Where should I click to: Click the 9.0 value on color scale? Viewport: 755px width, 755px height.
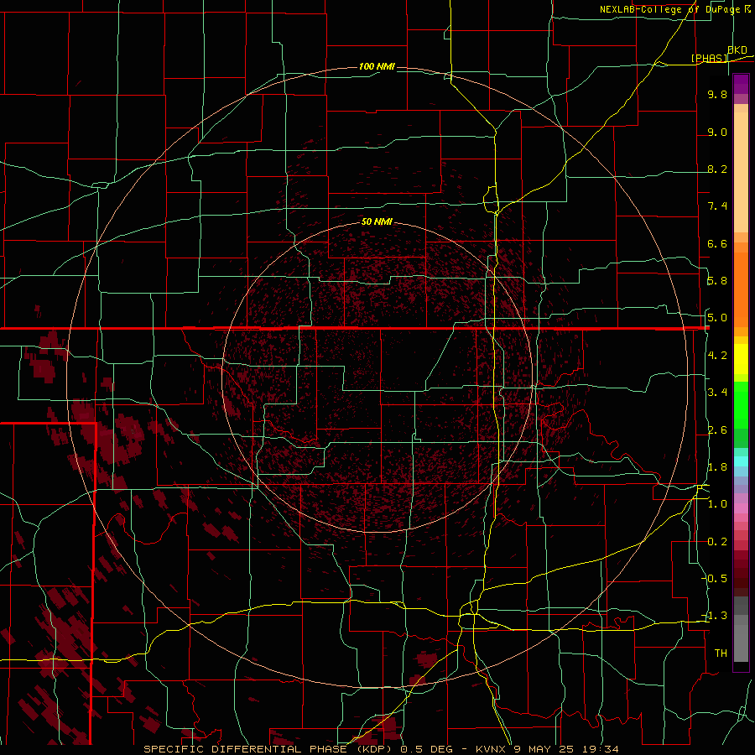(x=717, y=132)
